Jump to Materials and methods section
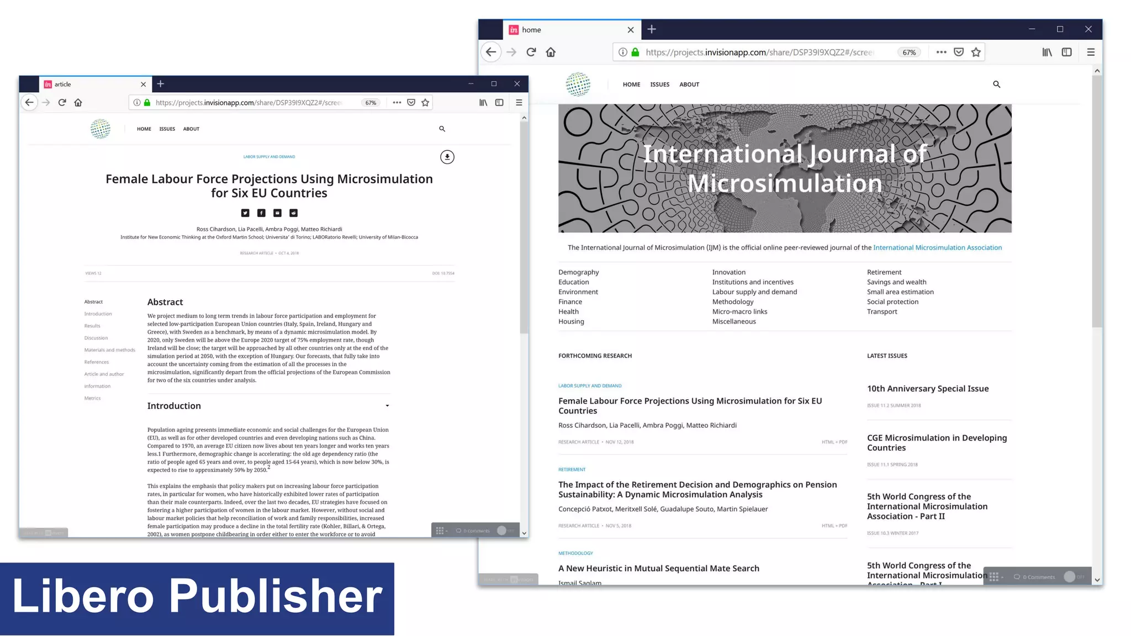Viewport: 1131px width, 636px height. click(109, 350)
